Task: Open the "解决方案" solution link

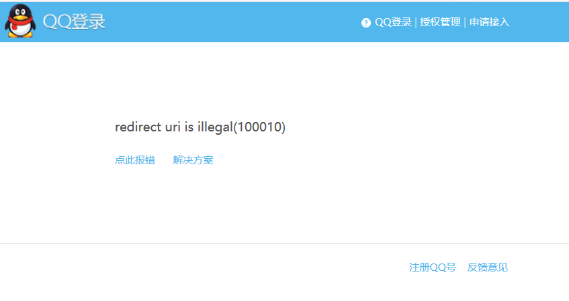Action: click(x=193, y=160)
